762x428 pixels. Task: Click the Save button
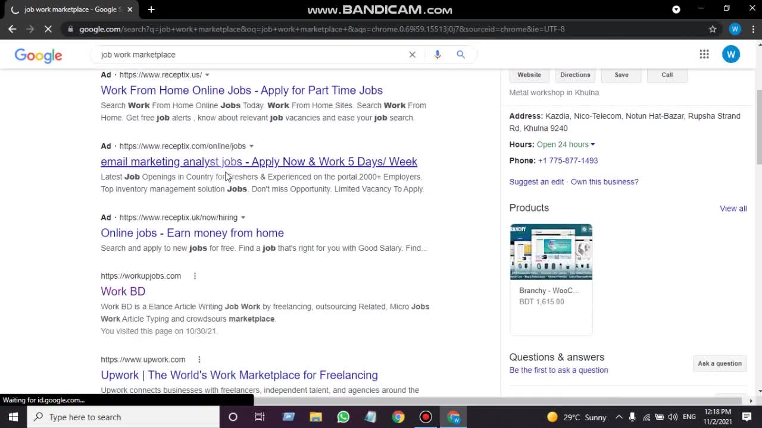coord(622,75)
